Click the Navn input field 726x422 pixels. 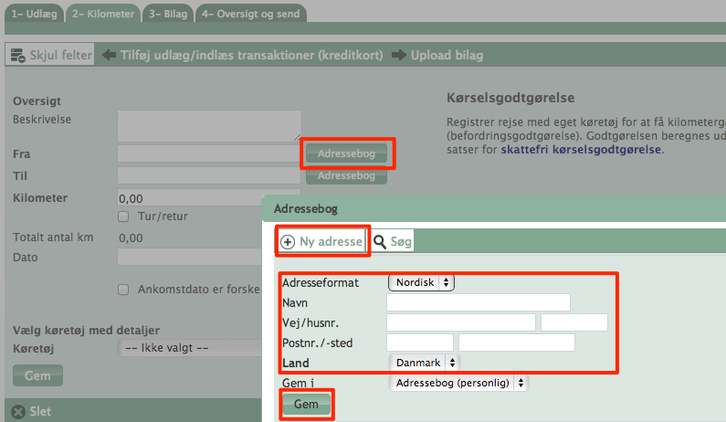[479, 302]
